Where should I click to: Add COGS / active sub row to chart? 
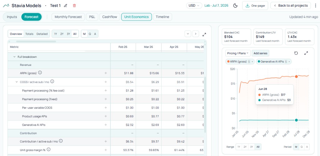(106, 82)
